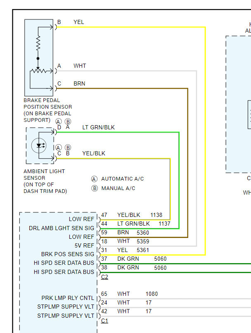Click the Brake Pedal Position Sensor component box
This screenshot has height=333, width=251.
[x=39, y=58]
